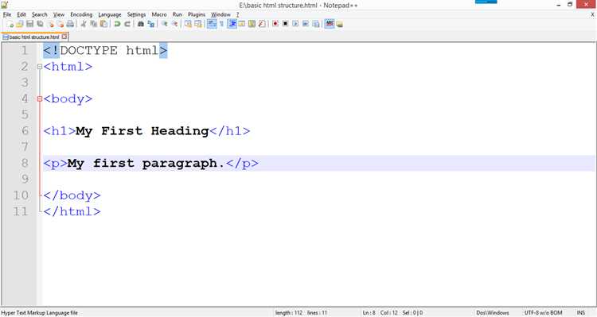The image size is (597, 317).
Task: Click the Copy toolbar icon
Action: click(x=94, y=24)
